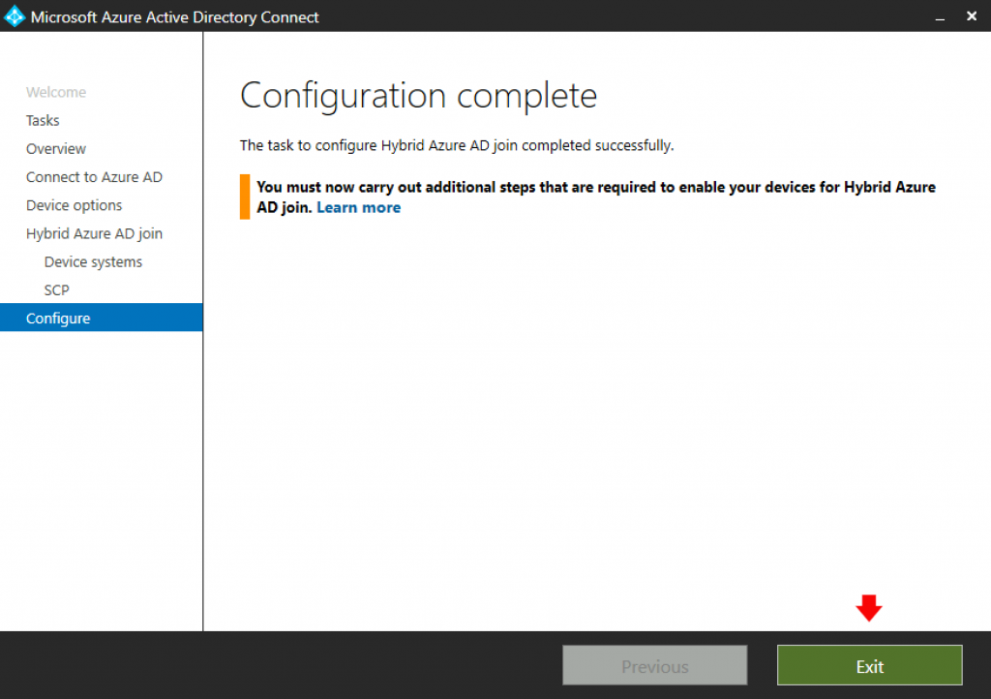
Task: Click the Exit button
Action: click(x=868, y=665)
